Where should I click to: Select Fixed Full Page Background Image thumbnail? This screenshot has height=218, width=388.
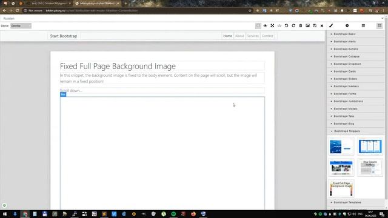341,188
